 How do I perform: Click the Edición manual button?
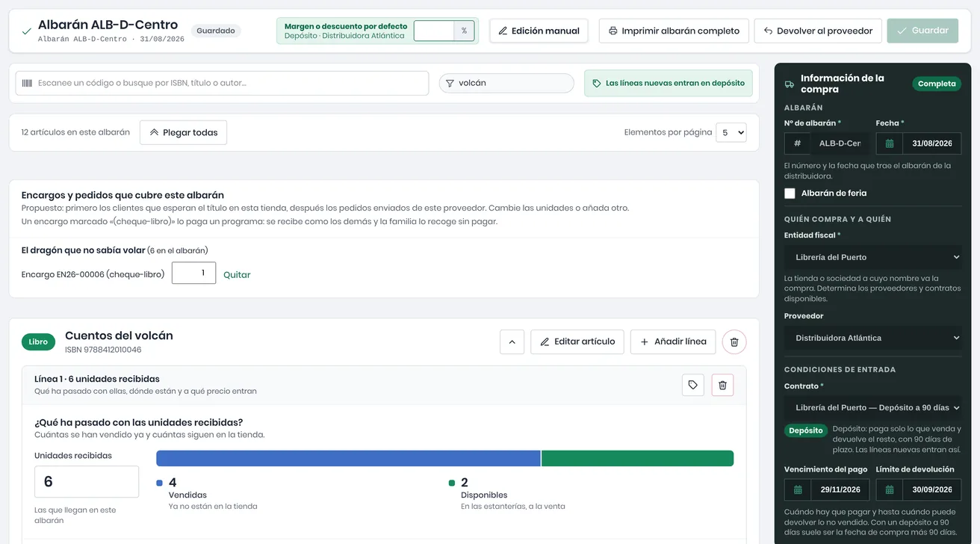pos(539,31)
